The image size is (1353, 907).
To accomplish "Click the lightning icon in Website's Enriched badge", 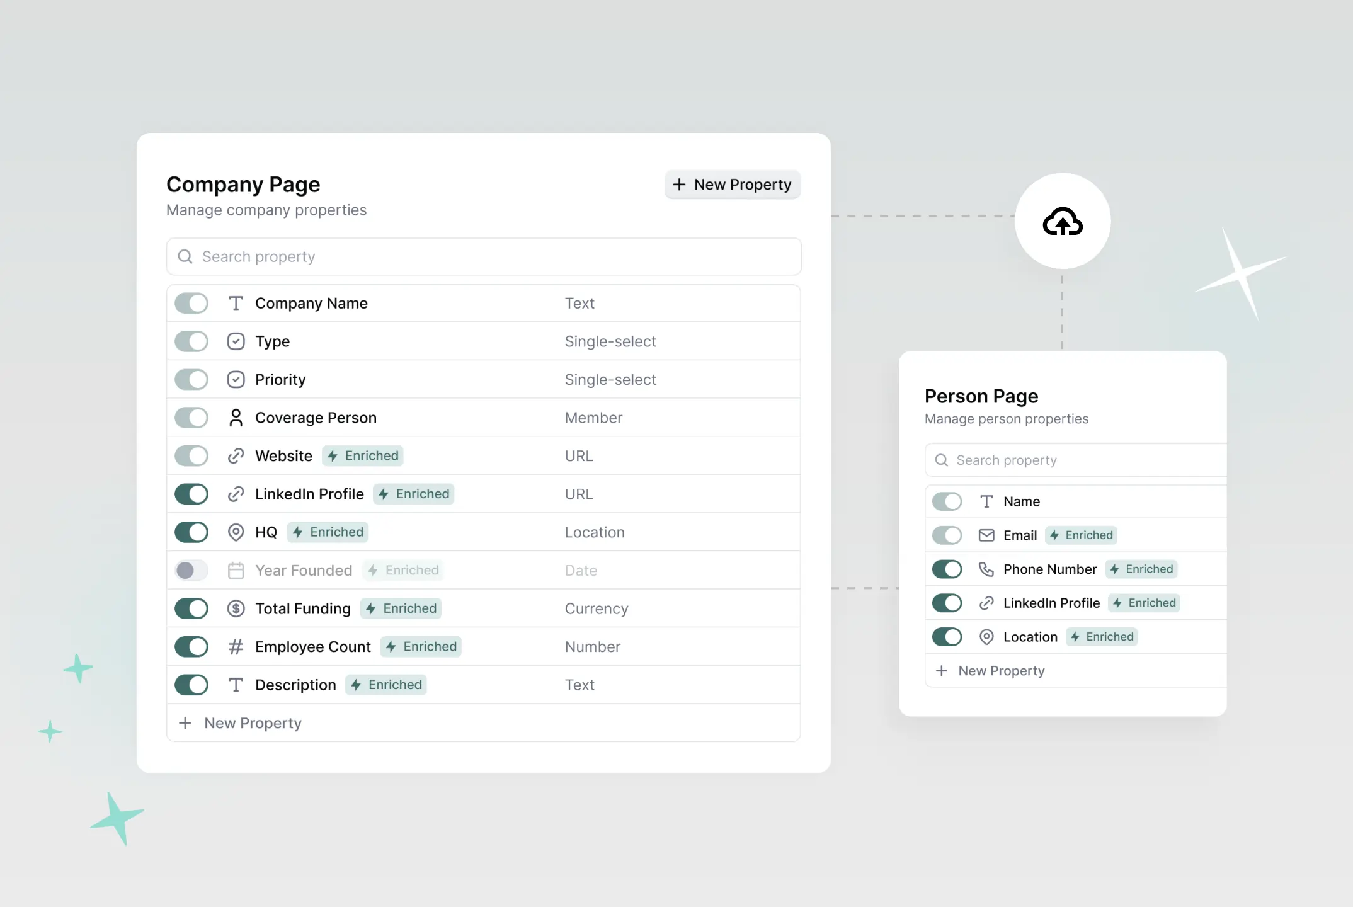I will [x=333, y=456].
